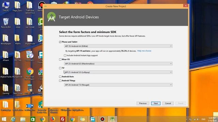Enable Include Android Instant App support
Screen dimensions: 218x122
coord(65,56)
